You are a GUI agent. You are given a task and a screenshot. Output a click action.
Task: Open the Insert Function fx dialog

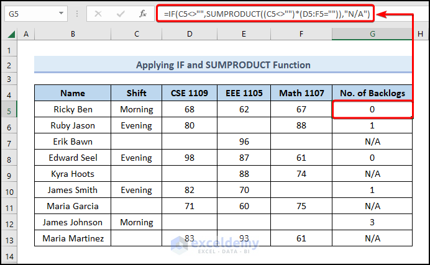pos(143,13)
